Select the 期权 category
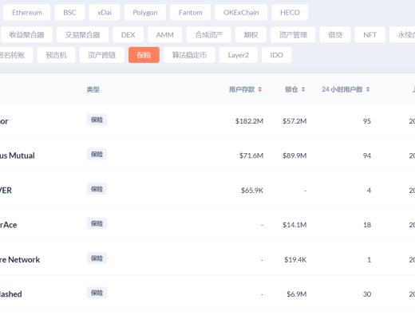This screenshot has width=415, height=319. tap(251, 35)
